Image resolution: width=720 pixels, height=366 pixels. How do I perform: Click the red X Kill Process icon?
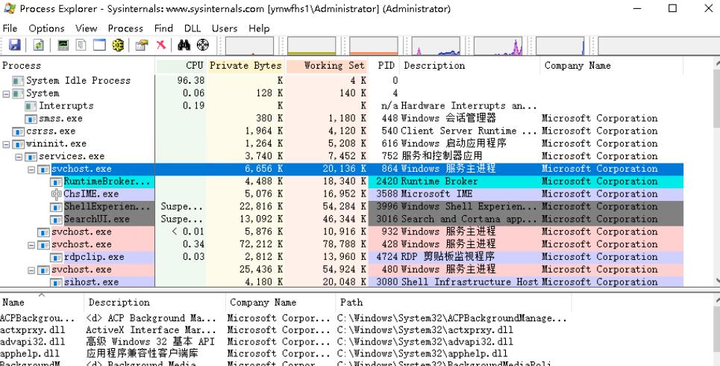tap(160, 45)
